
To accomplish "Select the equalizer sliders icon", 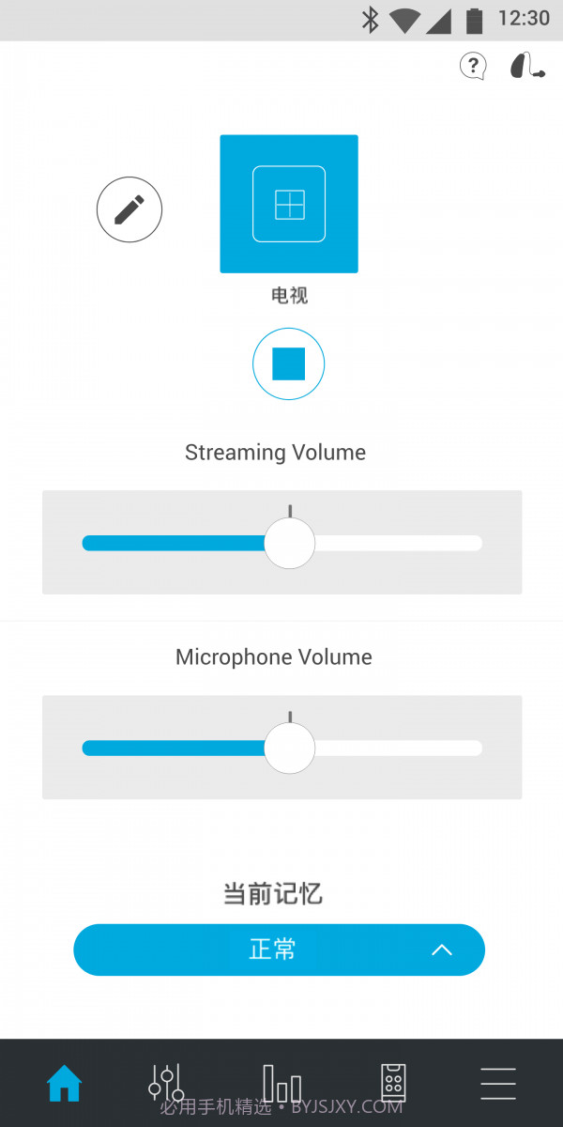I will [x=165, y=1082].
